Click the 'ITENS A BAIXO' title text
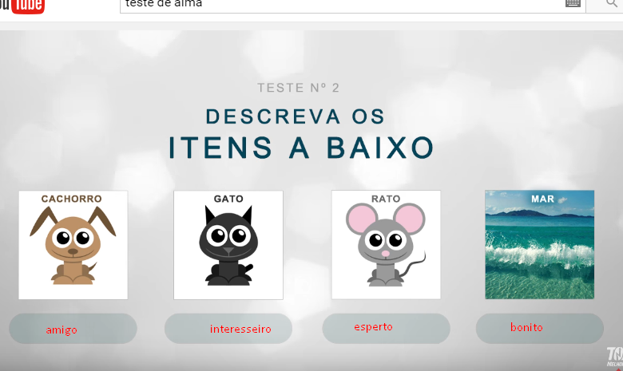This screenshot has width=623, height=371. [x=302, y=148]
